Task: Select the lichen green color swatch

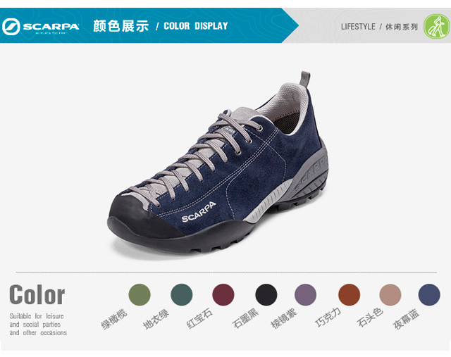Action: (x=182, y=294)
